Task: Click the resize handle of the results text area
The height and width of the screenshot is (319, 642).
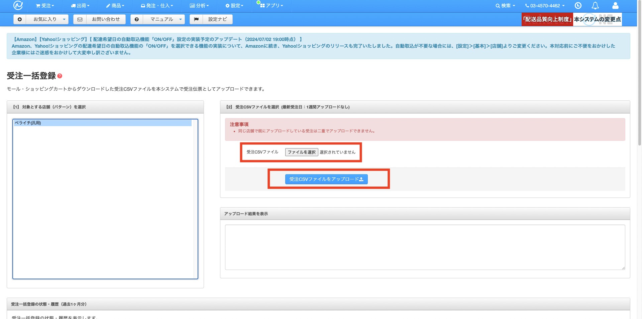Action: point(623,268)
